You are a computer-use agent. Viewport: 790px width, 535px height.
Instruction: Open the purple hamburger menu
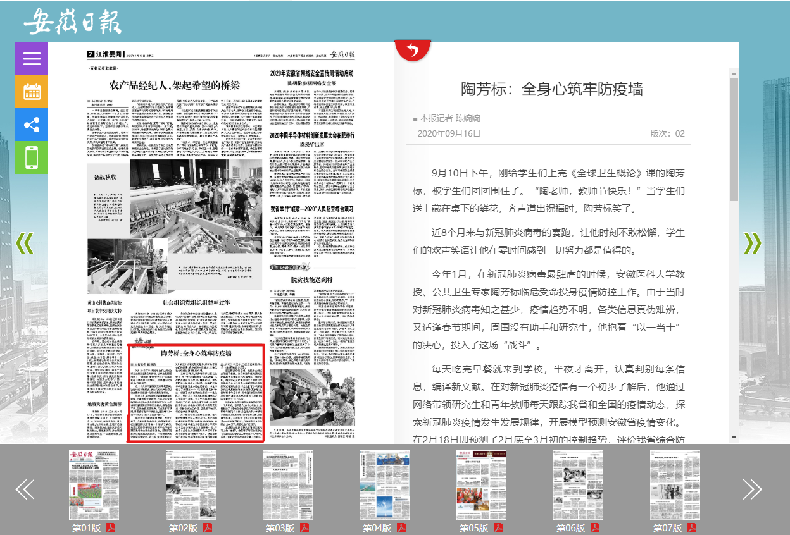coord(32,59)
